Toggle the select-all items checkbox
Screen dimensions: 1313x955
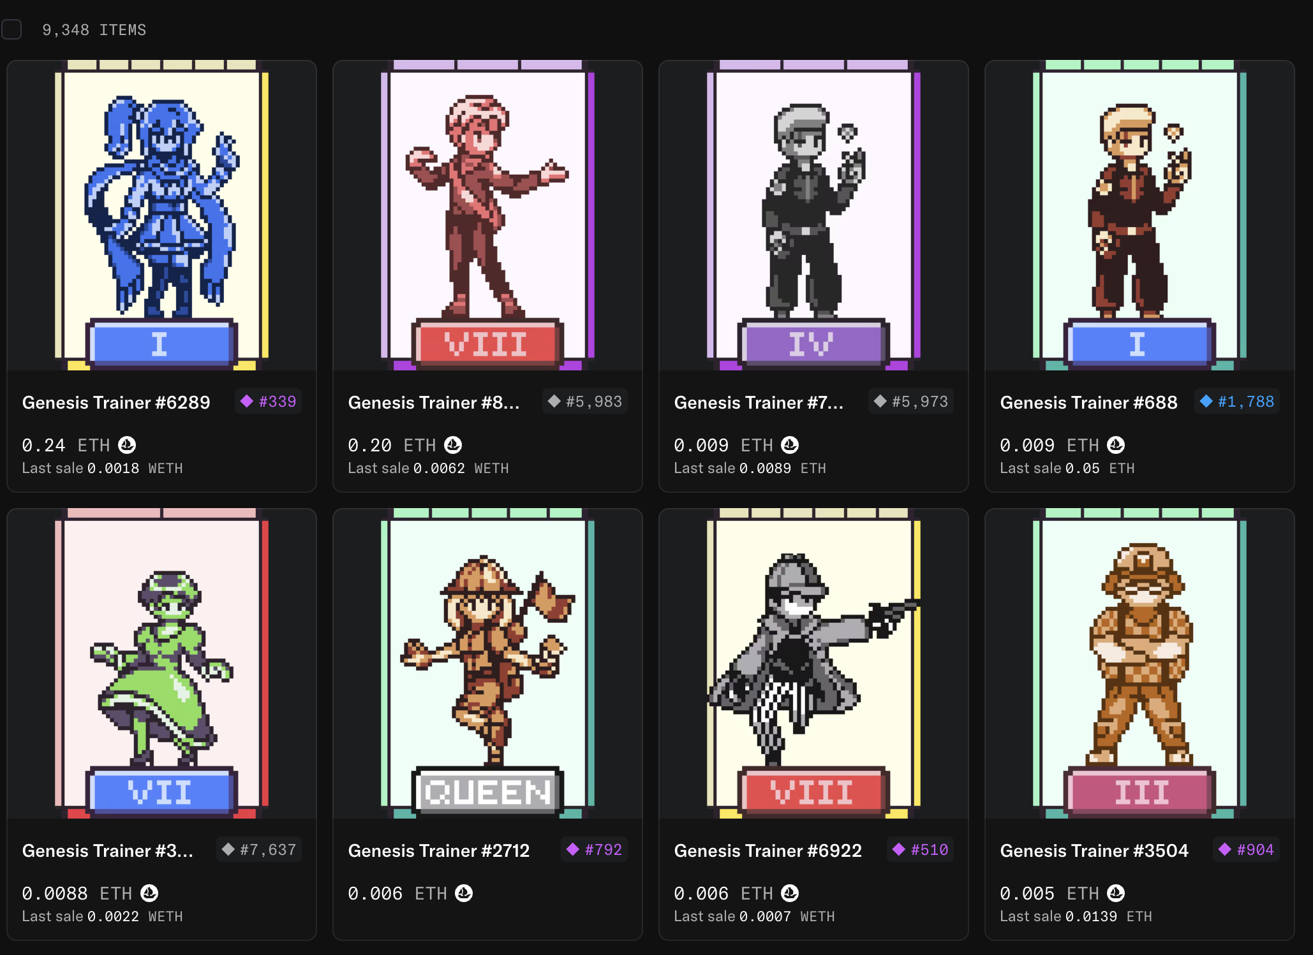click(11, 29)
